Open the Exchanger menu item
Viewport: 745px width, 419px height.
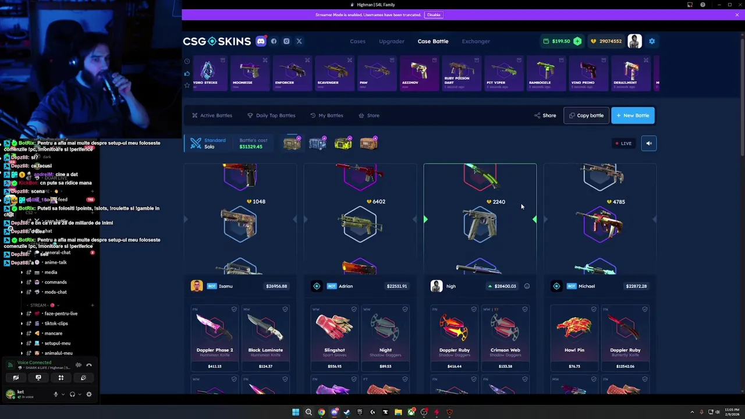click(x=476, y=41)
